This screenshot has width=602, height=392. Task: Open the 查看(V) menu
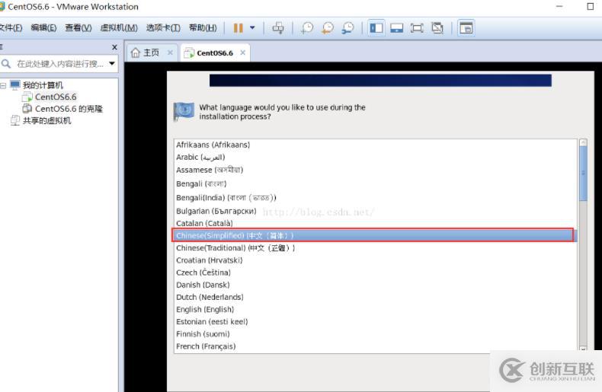(78, 27)
